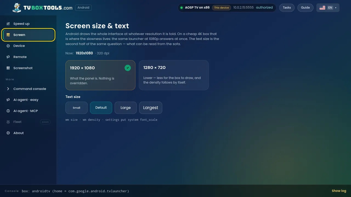Click the 320 dpi density value
Image resolution: width=351 pixels, height=197 pixels.
pyautogui.click(x=103, y=53)
